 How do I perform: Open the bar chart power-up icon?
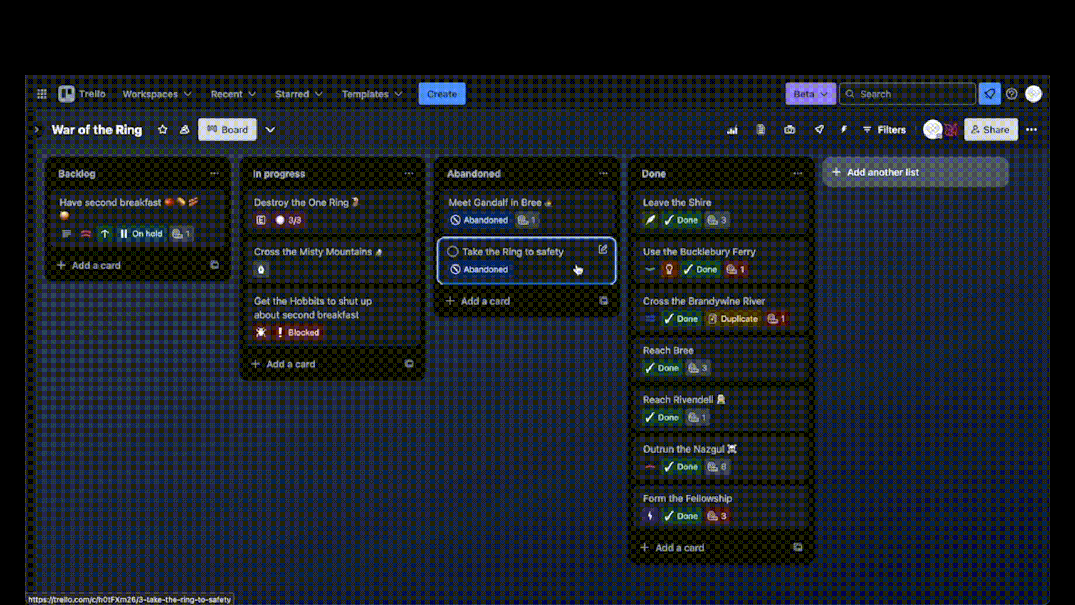732,129
